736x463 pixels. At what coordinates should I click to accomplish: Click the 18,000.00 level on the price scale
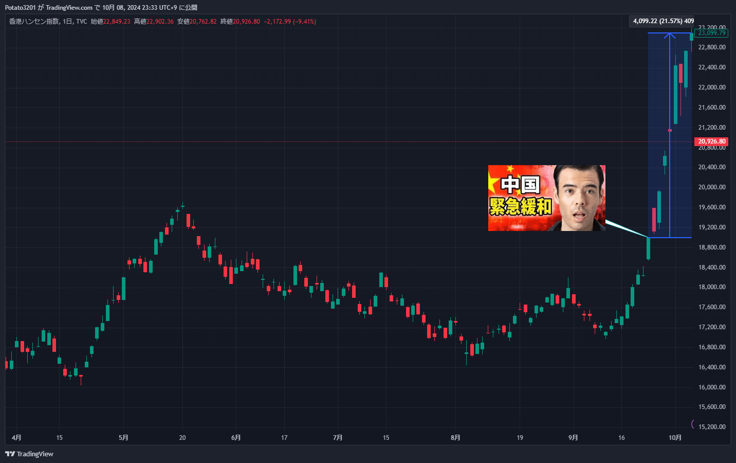711,287
